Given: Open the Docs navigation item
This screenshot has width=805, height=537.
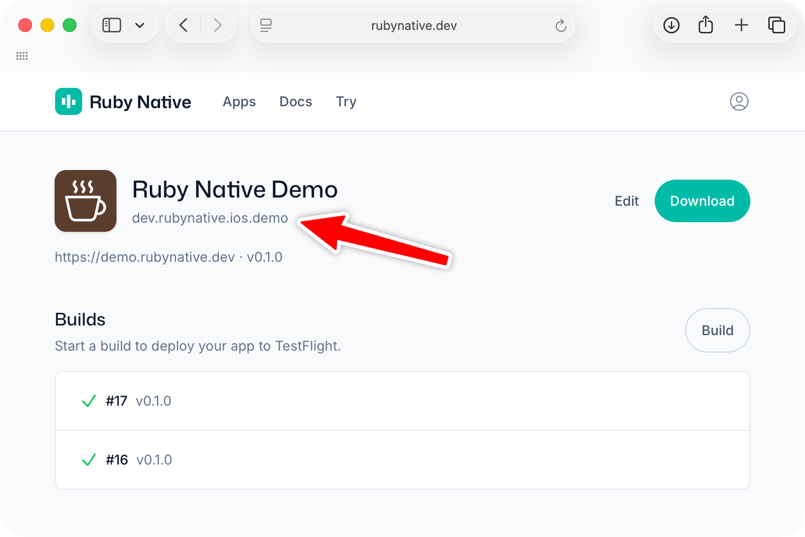Looking at the screenshot, I should point(296,101).
